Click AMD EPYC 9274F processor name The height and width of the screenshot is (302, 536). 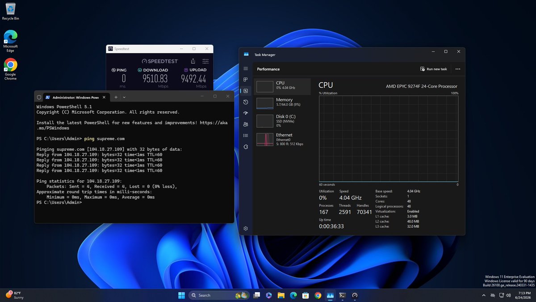pos(422,86)
